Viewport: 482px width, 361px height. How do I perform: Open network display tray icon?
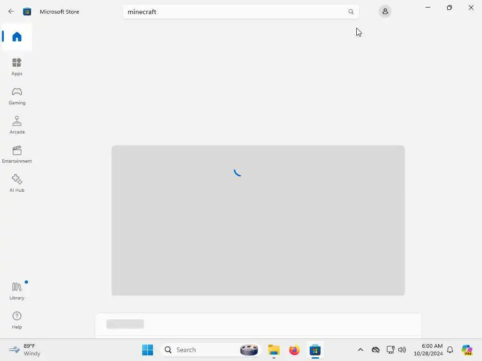point(390,350)
